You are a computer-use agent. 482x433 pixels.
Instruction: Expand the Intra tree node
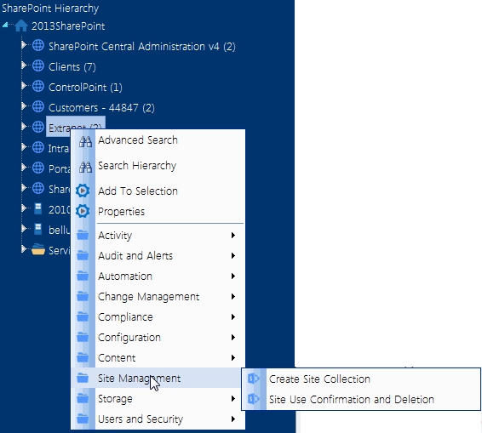(x=24, y=147)
